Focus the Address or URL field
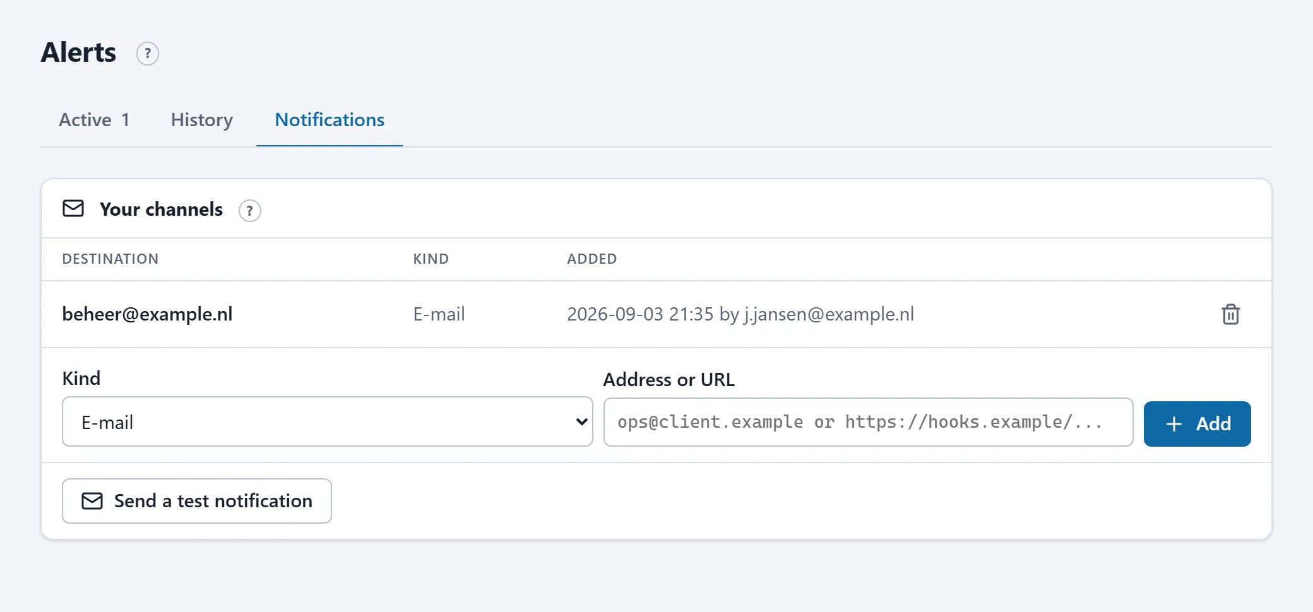1313x612 pixels. pyautogui.click(x=868, y=422)
